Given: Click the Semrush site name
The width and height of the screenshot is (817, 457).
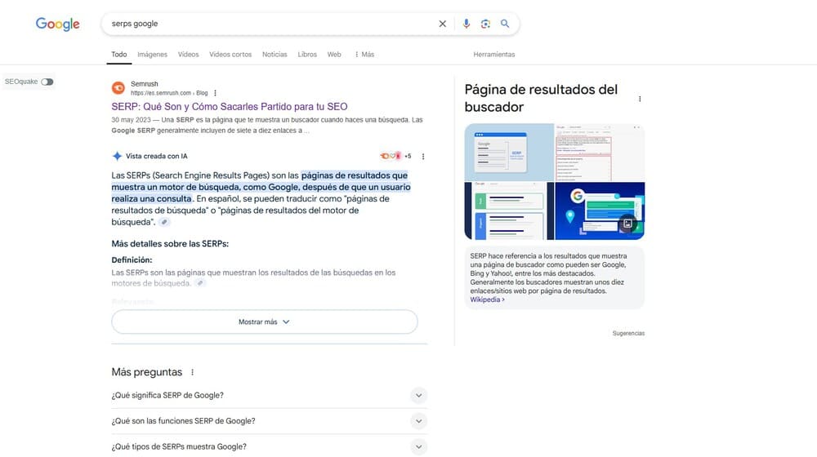Looking at the screenshot, I should coord(145,84).
